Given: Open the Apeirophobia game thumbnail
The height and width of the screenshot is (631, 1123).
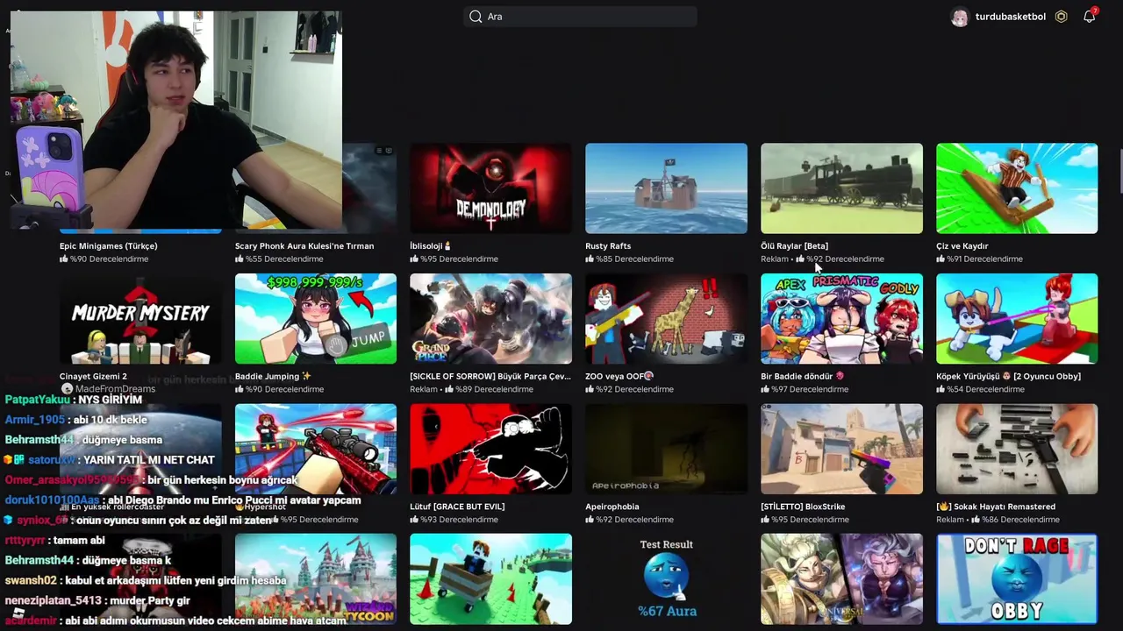Looking at the screenshot, I should click(666, 449).
